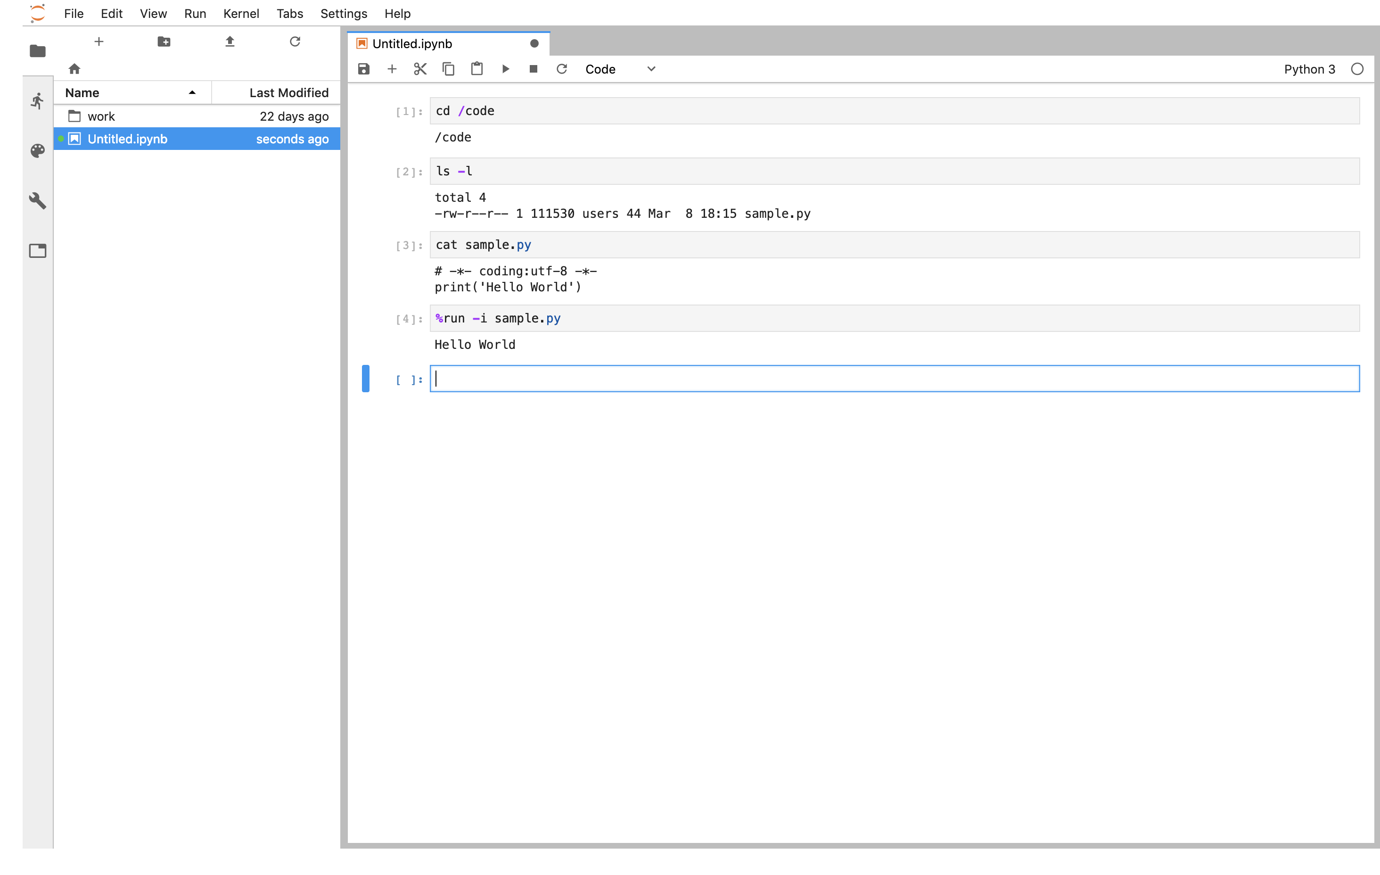This screenshot has width=1380, height=875.
Task: Upload files using the upload arrow icon
Action: [229, 41]
